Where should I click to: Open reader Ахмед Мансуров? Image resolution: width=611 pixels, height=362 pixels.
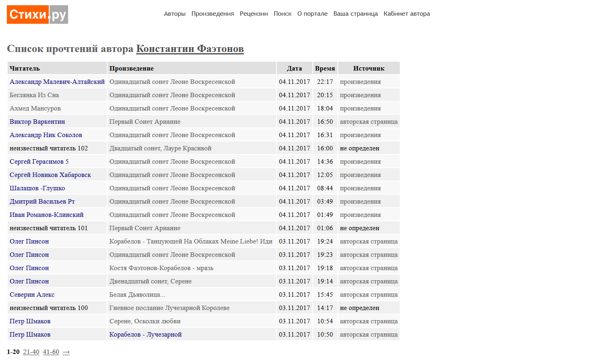point(35,108)
